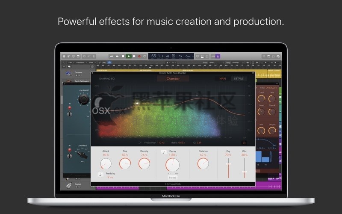
Task: Open Quick Help question-mark icon
Action: [x=74, y=56]
